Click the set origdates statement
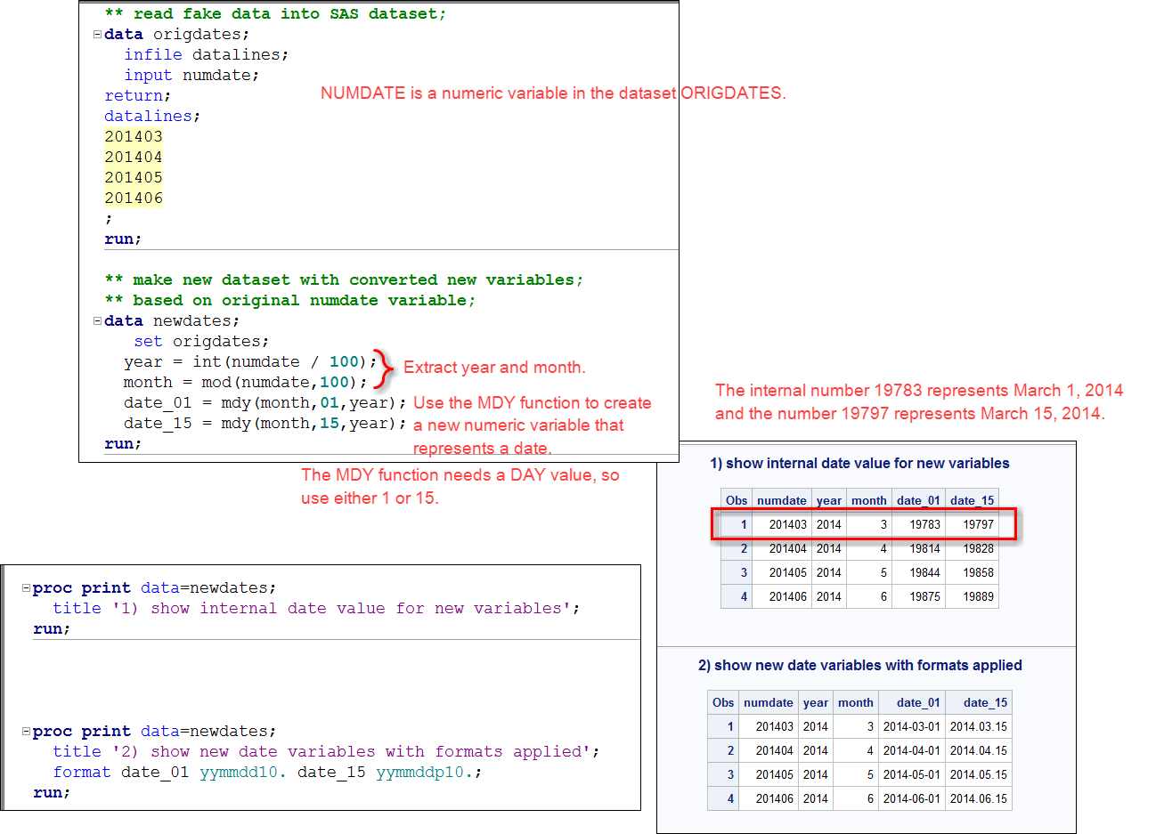The height and width of the screenshot is (834, 1164). point(200,342)
